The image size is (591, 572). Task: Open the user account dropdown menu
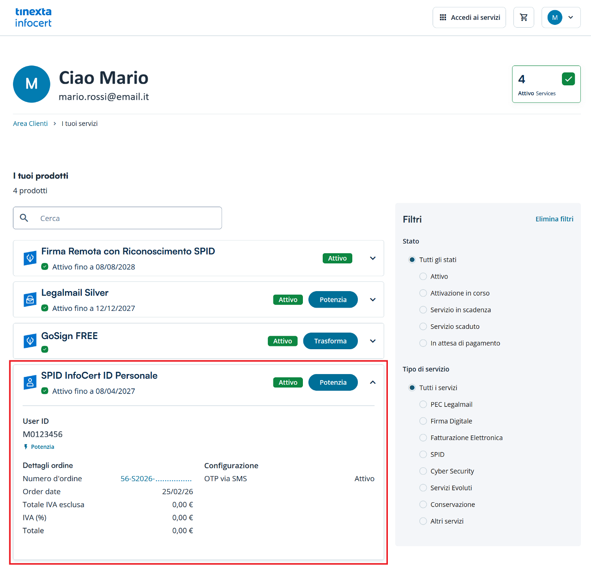pos(561,18)
